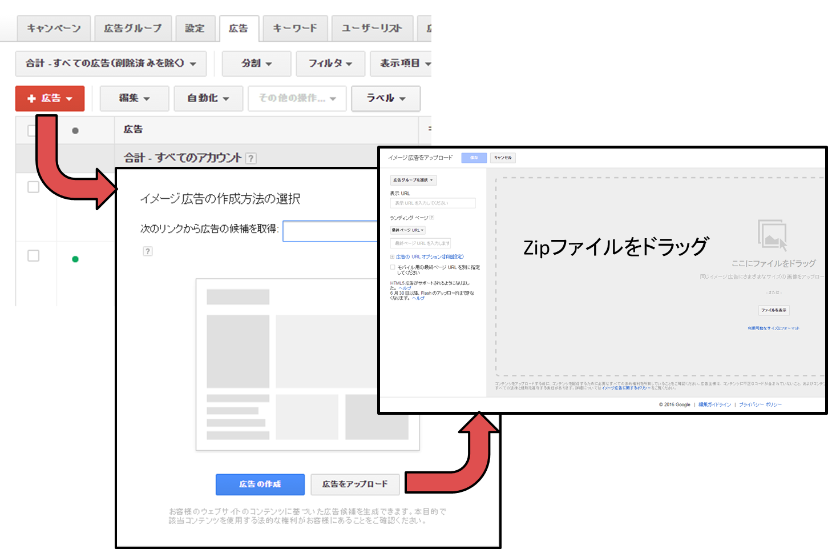The image size is (828, 549).
Task: Enable the モバイル用の最終ページ URL checkbox
Action: click(x=393, y=267)
